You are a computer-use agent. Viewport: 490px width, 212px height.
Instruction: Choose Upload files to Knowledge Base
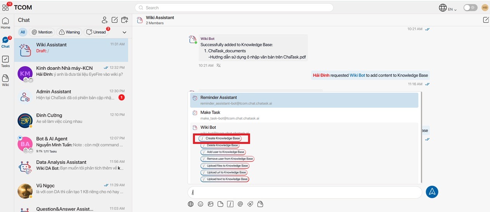(x=225, y=166)
